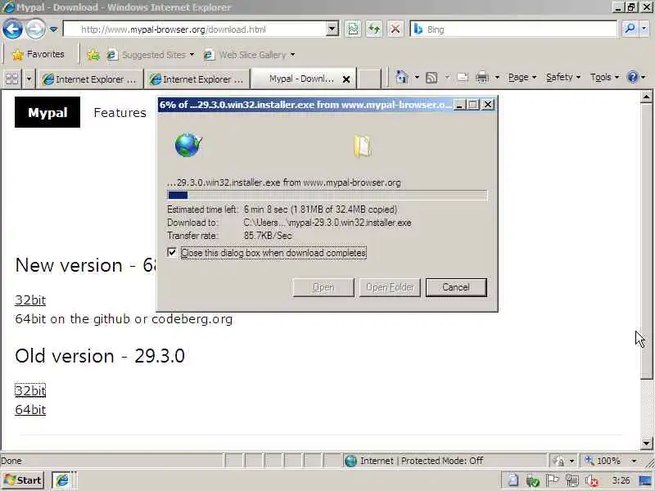Click Internet Explorer taskbar button
The image size is (655, 491).
[x=62, y=480]
